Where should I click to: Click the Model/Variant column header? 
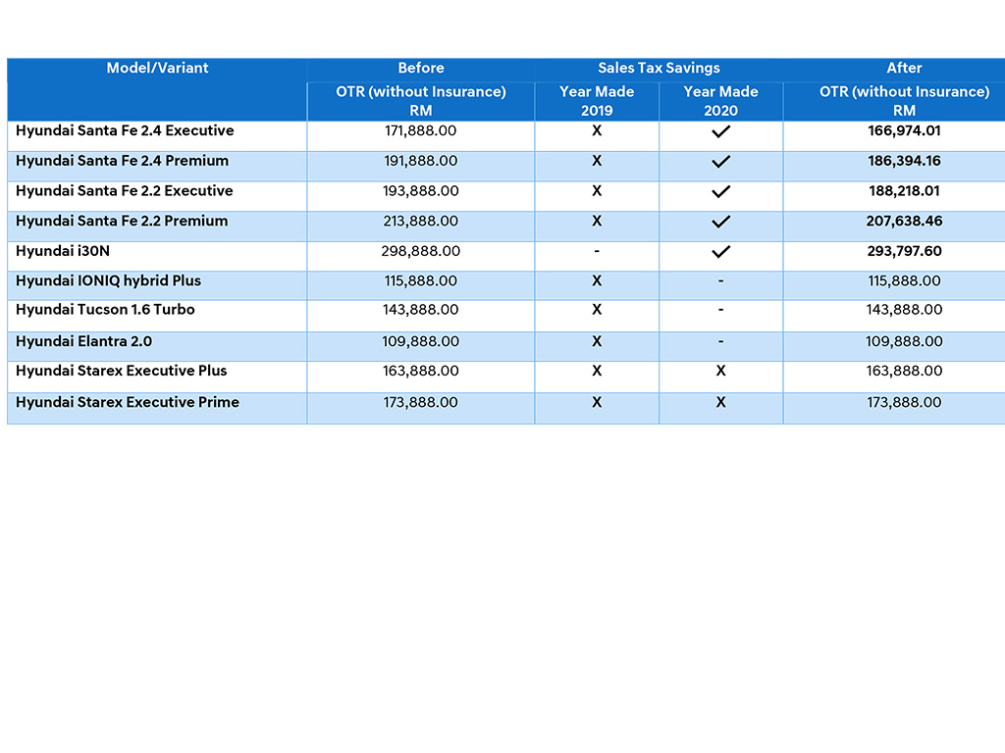click(157, 68)
